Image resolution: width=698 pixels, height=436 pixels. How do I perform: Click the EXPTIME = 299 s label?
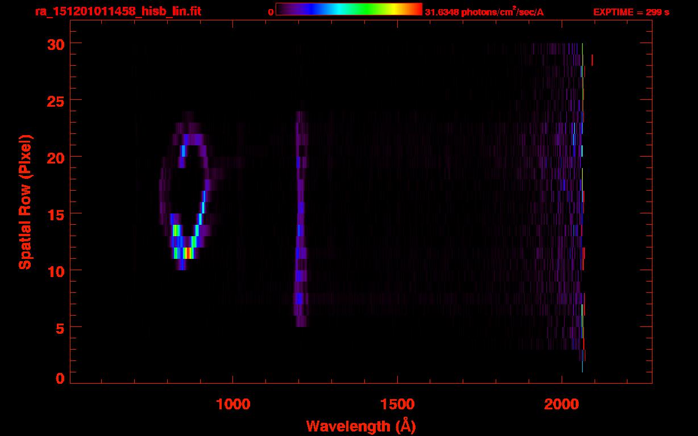click(x=631, y=12)
